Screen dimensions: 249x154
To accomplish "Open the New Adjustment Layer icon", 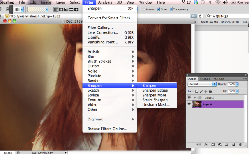I will coord(220,145).
